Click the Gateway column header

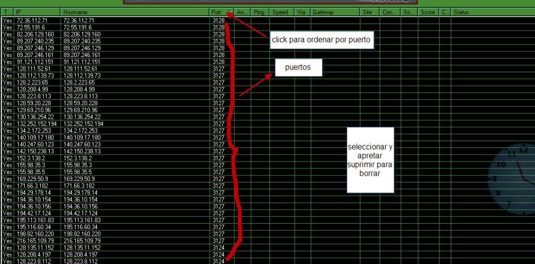click(335, 12)
